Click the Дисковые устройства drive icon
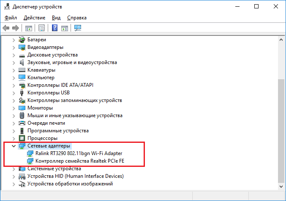 coord(22,56)
